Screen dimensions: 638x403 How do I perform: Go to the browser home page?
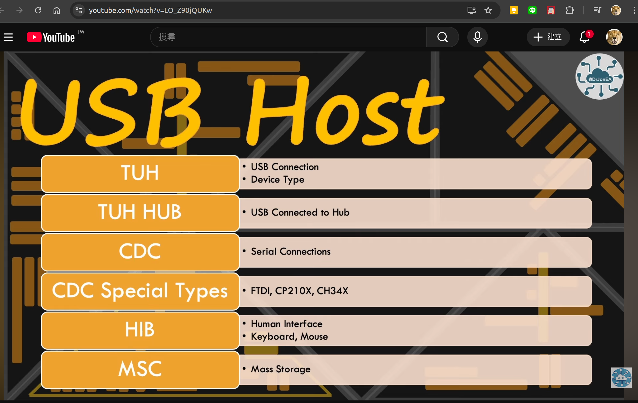[57, 10]
